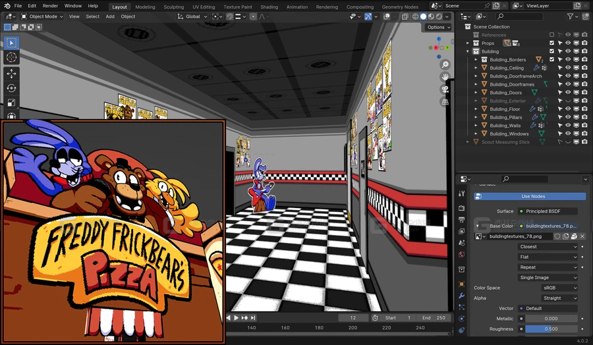The image size is (593, 345).
Task: Open the Object Mode dropdown
Action: (x=42, y=16)
